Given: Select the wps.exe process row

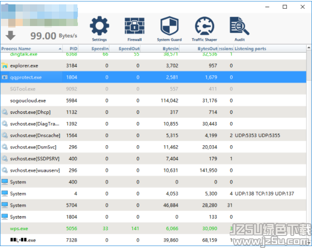Looking at the screenshot, I should (19, 229).
